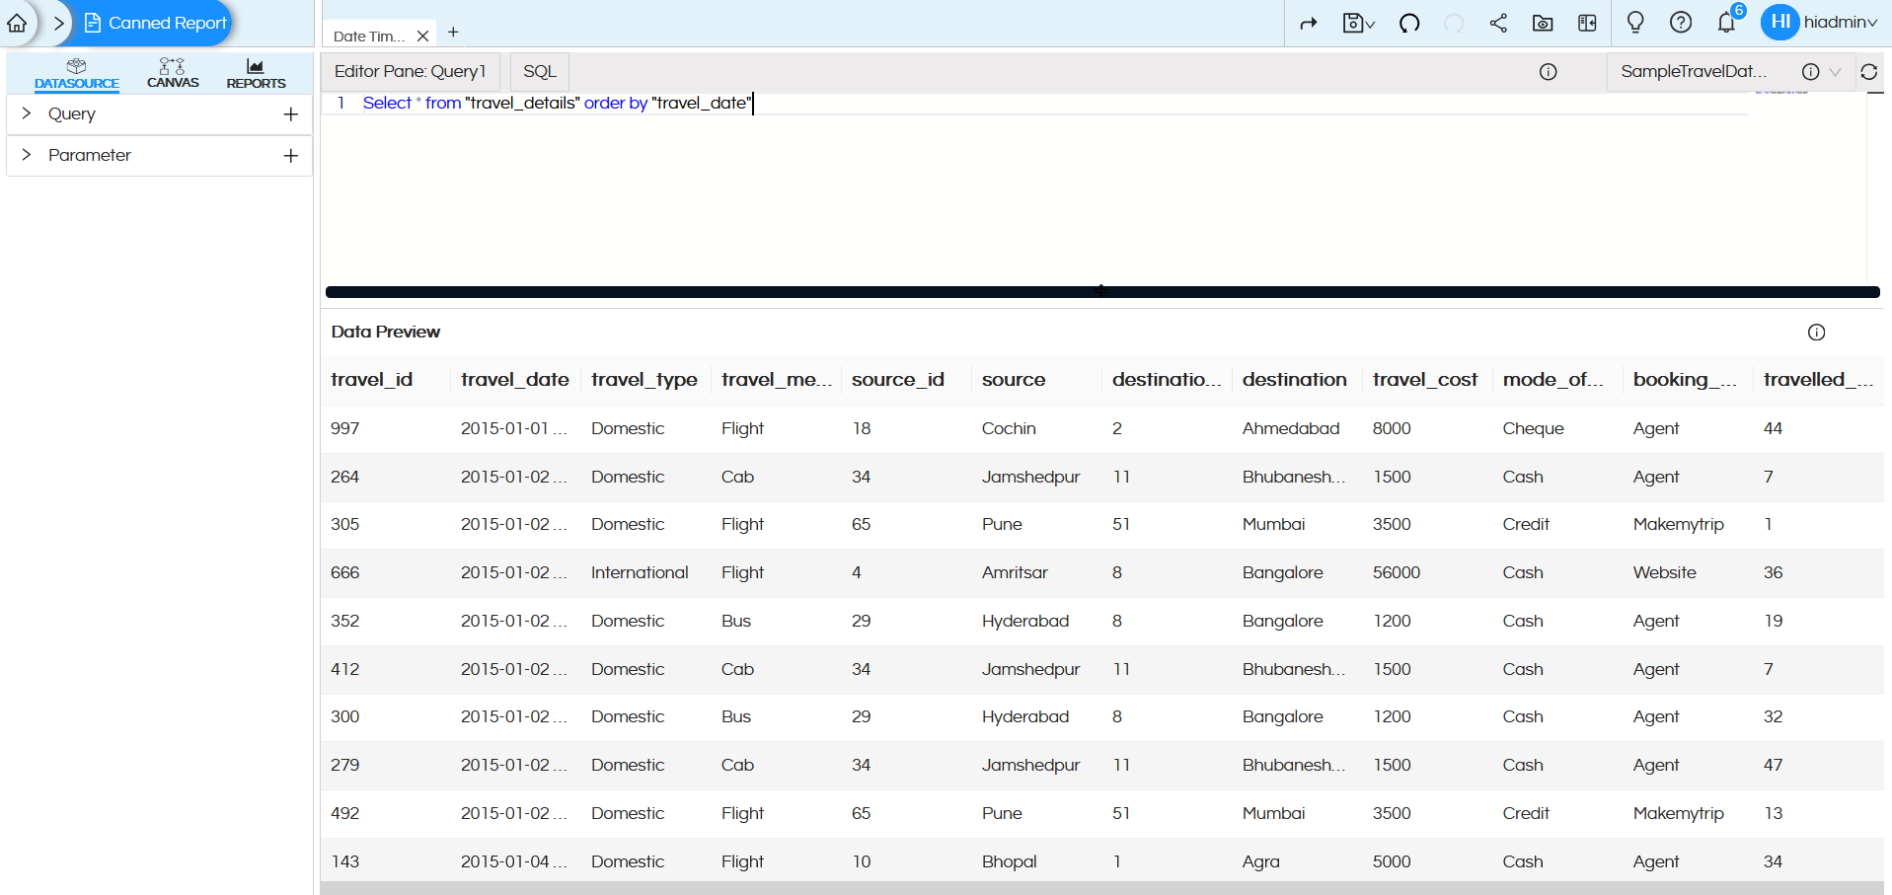Viewport: 1892px width, 895px height.
Task: Click the insights lightbulb icon
Action: (x=1634, y=22)
